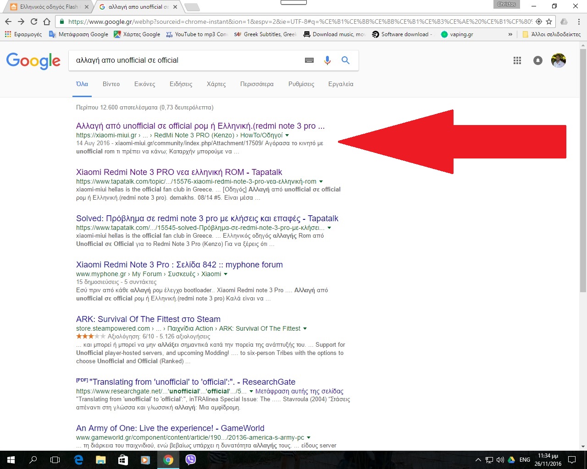Viewport: 587px width, 469px height.
Task: Open Google notifications bell
Action: tap(538, 60)
